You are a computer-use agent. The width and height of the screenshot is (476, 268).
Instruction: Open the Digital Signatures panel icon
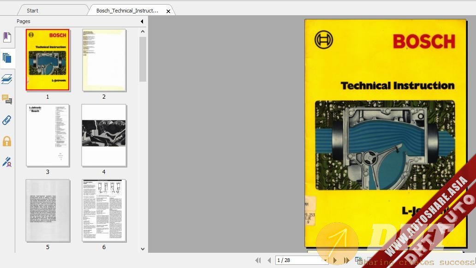coord(7,162)
